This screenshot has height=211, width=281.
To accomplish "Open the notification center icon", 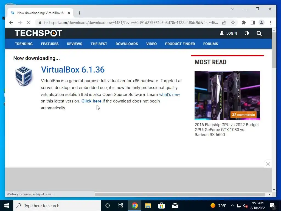I will (x=272, y=206).
